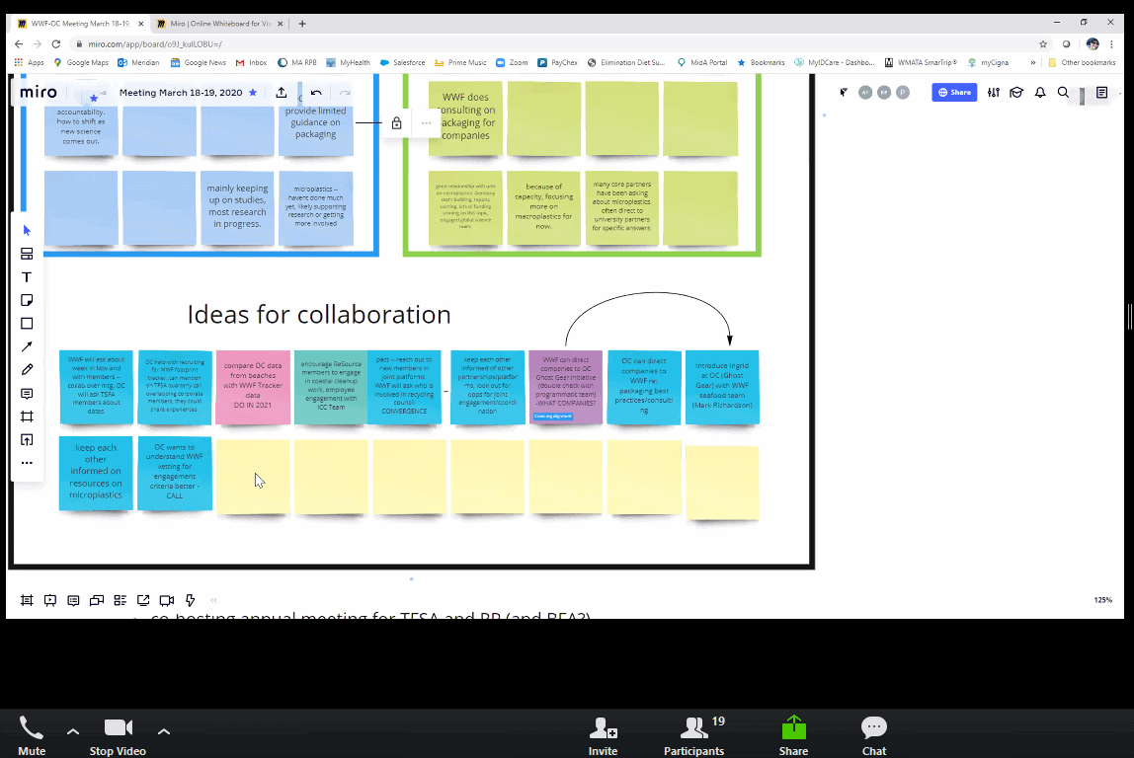The height and width of the screenshot is (758, 1134).
Task: Click the blue Share button in Miro
Action: point(954,93)
